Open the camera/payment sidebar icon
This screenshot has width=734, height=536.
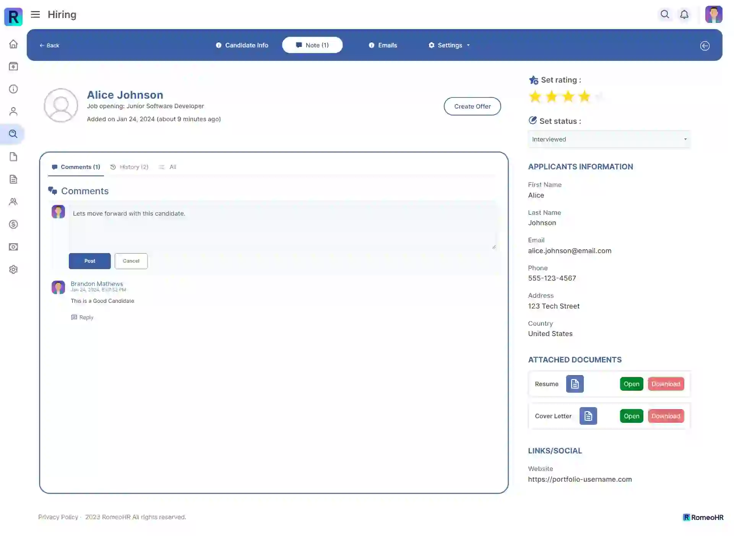13,247
